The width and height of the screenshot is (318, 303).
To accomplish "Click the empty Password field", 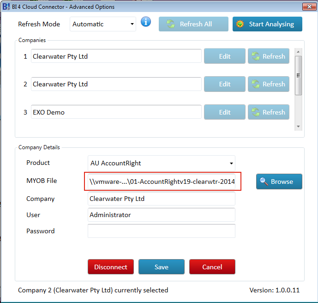I will (x=162, y=231).
